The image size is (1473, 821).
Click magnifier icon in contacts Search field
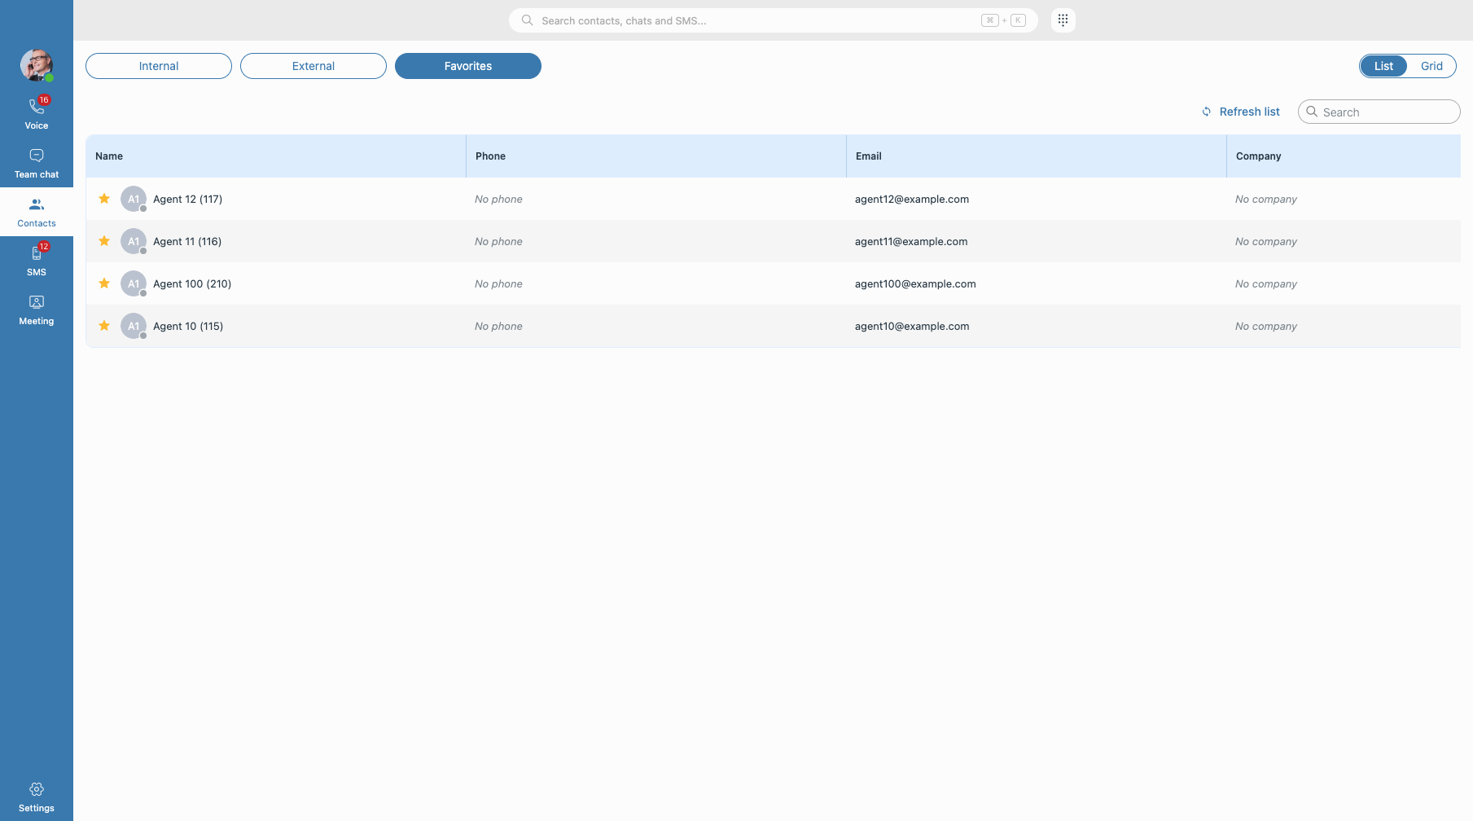tap(1312, 112)
